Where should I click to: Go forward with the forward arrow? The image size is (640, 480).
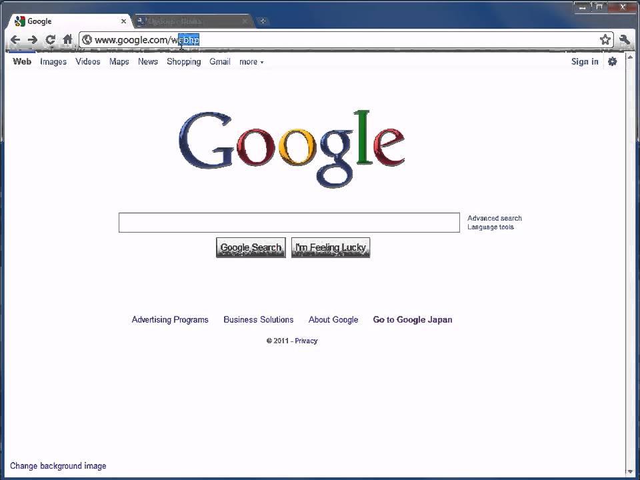(x=33, y=39)
